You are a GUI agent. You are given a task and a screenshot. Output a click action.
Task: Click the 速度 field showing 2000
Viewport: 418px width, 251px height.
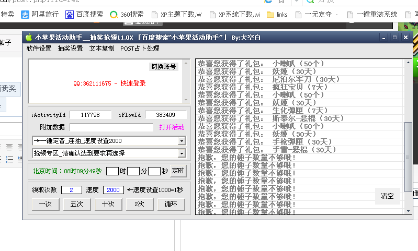click(114, 190)
